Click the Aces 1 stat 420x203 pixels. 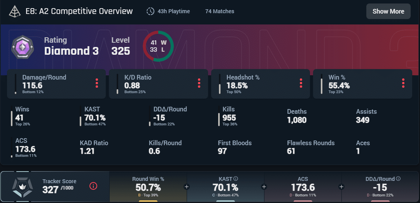(x=363, y=147)
